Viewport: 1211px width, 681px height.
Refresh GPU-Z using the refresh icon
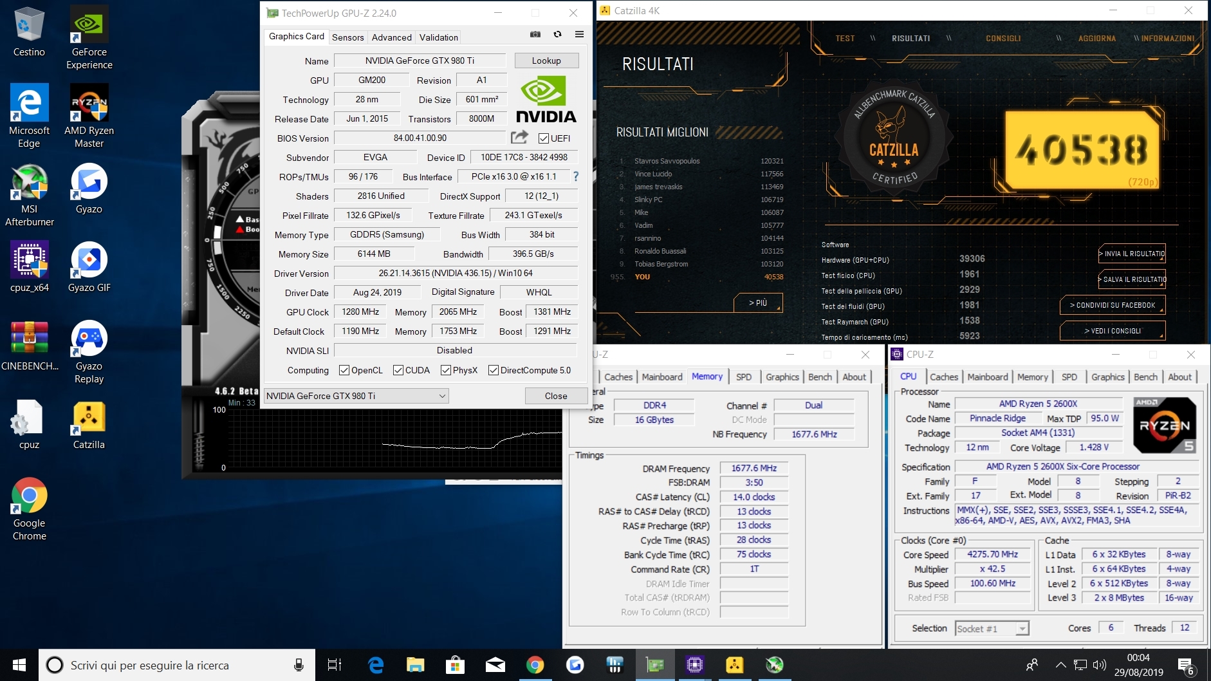pos(557,35)
